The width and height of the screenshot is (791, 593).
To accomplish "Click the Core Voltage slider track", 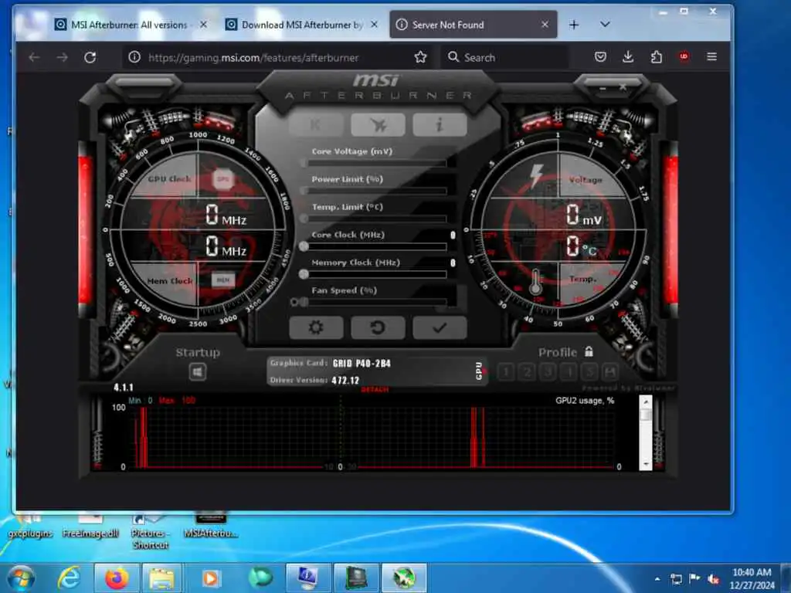I will click(x=377, y=163).
